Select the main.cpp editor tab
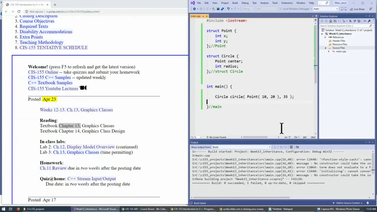377x212 pixels. [196, 16]
